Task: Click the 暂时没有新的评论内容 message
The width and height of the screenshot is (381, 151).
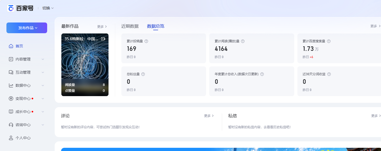Action: point(100,127)
